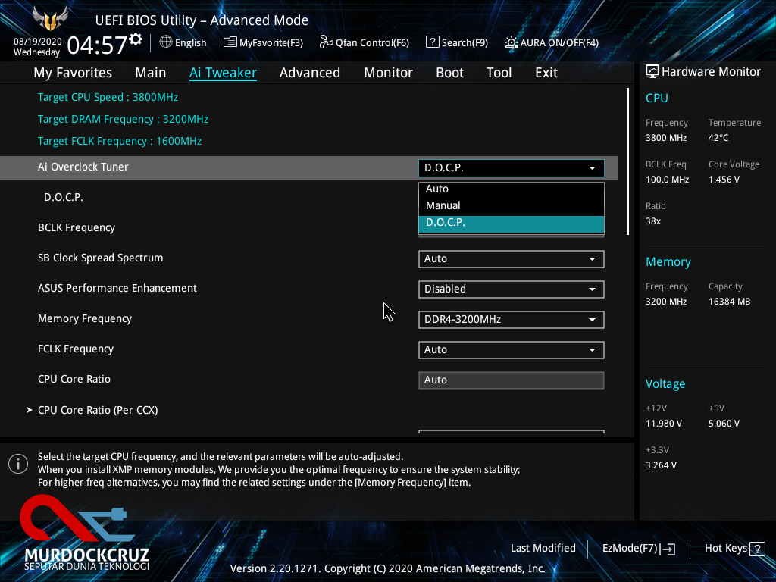Viewport: 776px width, 582px height.
Task: Open the MyFavorite(F3) list icon
Action: pyautogui.click(x=230, y=42)
